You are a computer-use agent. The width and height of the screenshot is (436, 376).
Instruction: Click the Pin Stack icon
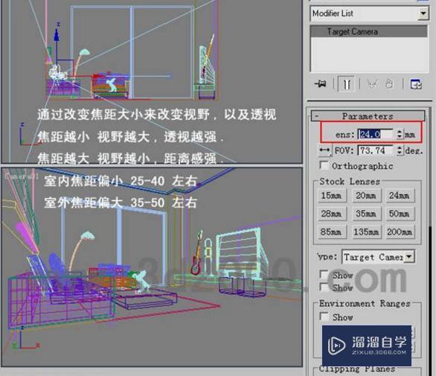321,83
